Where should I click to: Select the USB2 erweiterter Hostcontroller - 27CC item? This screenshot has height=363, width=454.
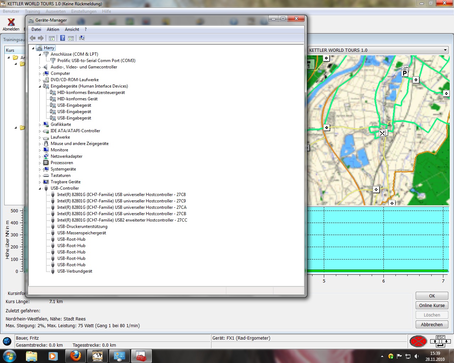tap(122, 220)
